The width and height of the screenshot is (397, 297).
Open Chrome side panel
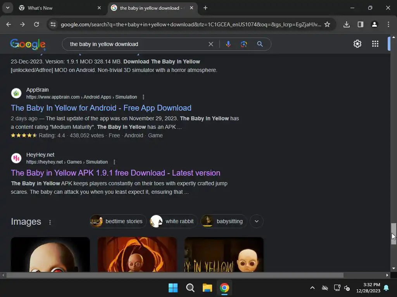coord(361,24)
